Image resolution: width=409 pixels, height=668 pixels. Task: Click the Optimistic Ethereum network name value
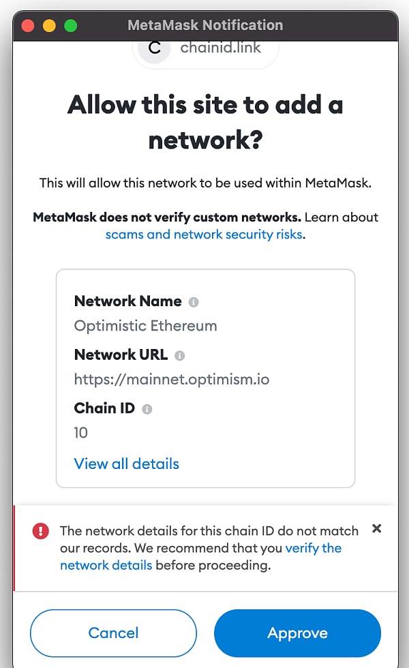click(146, 326)
